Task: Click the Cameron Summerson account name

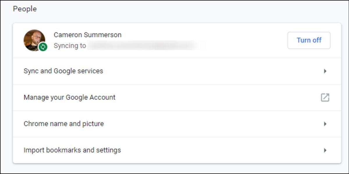Action: 88,35
